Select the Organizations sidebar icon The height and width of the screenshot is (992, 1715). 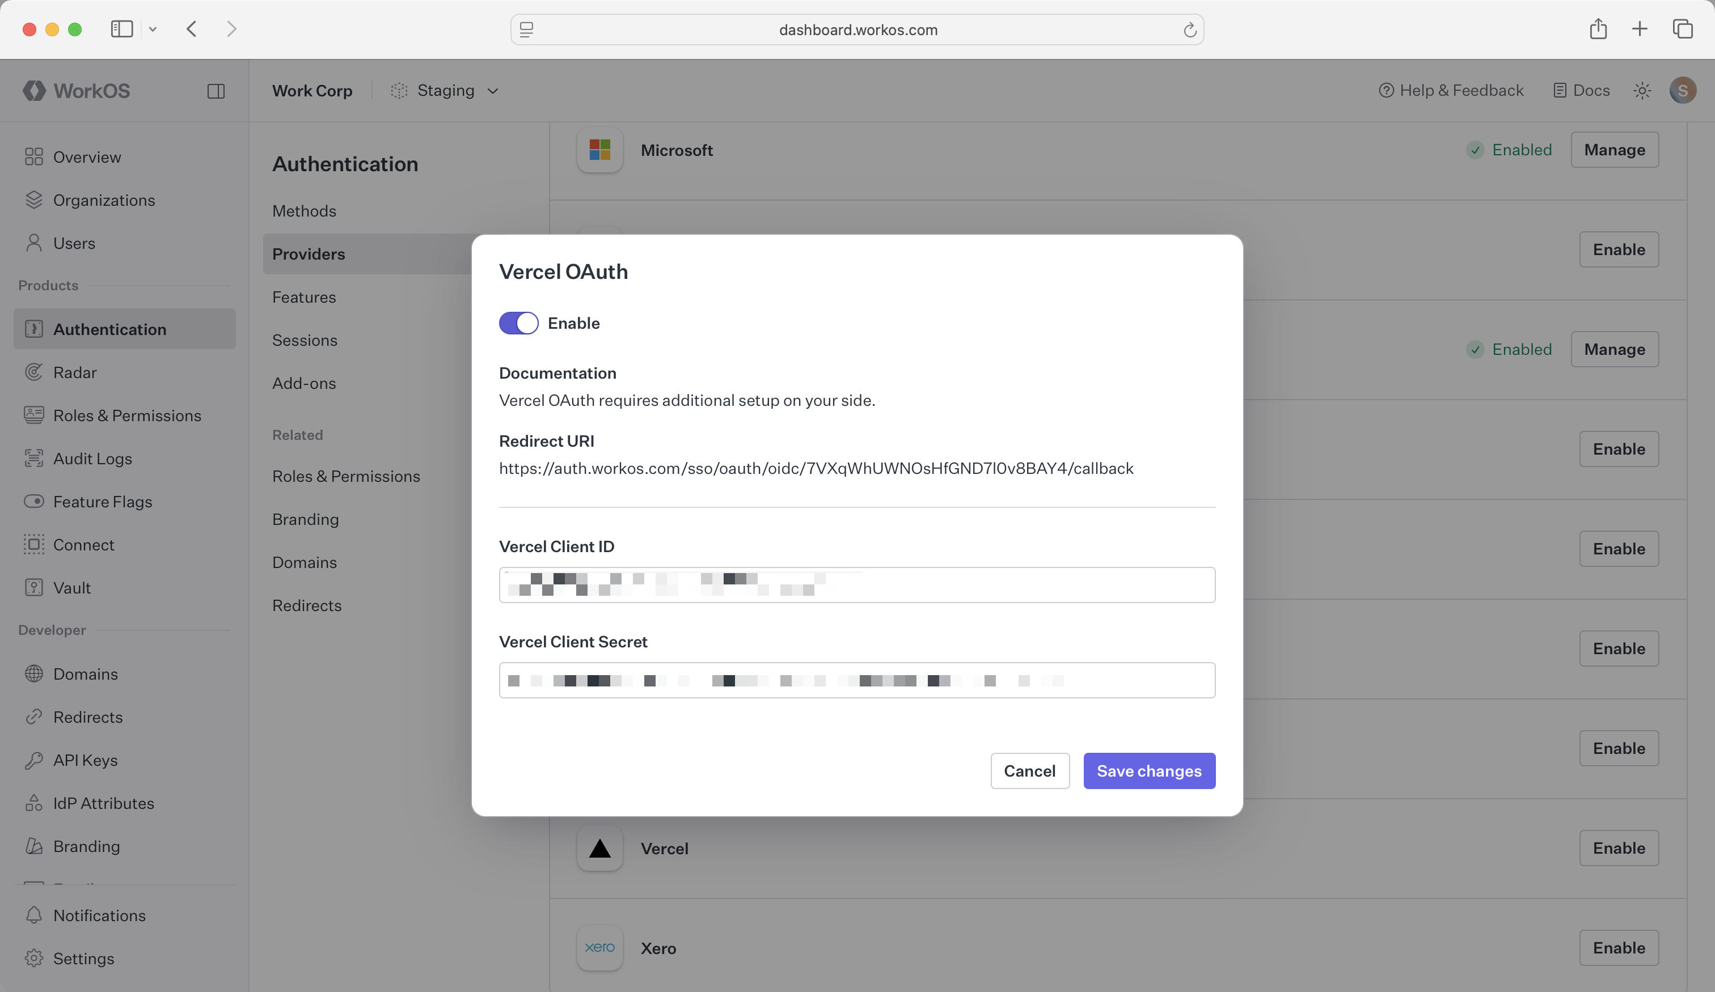tap(34, 200)
